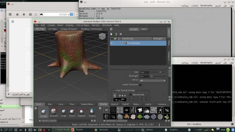This screenshot has height=132, width=235.
Task: Click the round expander left of stamp tray
Action: click(x=100, y=108)
